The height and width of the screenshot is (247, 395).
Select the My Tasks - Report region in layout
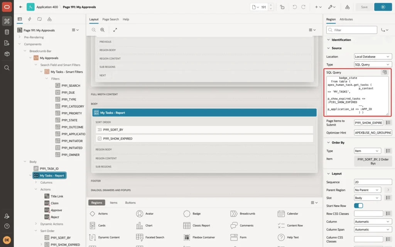204,113
